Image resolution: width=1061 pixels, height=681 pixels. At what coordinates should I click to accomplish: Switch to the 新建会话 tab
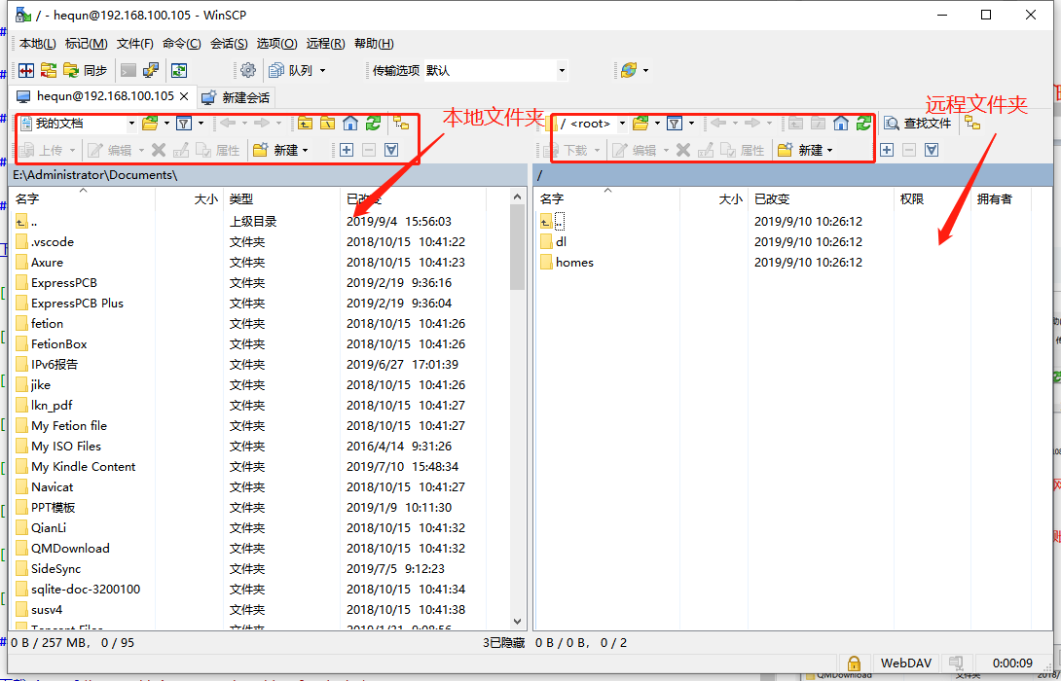[x=236, y=97]
